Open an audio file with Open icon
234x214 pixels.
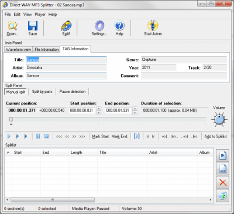13,29
